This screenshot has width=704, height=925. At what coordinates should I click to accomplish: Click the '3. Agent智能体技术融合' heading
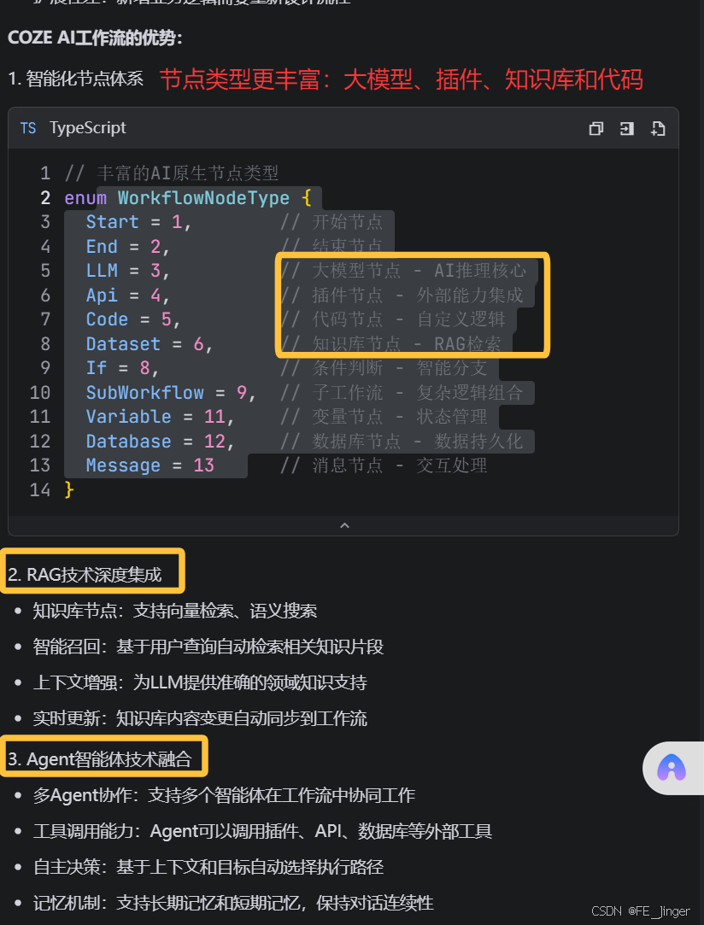tap(100, 759)
